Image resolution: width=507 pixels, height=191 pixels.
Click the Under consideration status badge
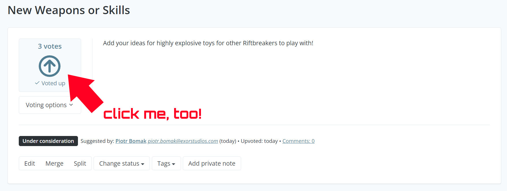click(48, 141)
